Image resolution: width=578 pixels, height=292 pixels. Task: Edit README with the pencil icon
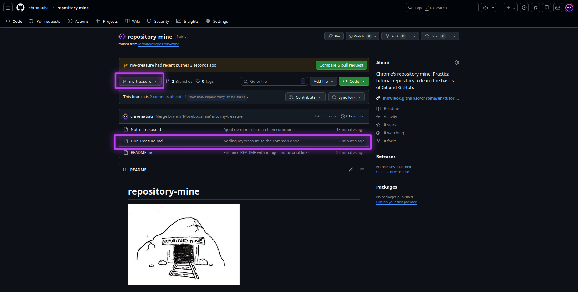351,170
